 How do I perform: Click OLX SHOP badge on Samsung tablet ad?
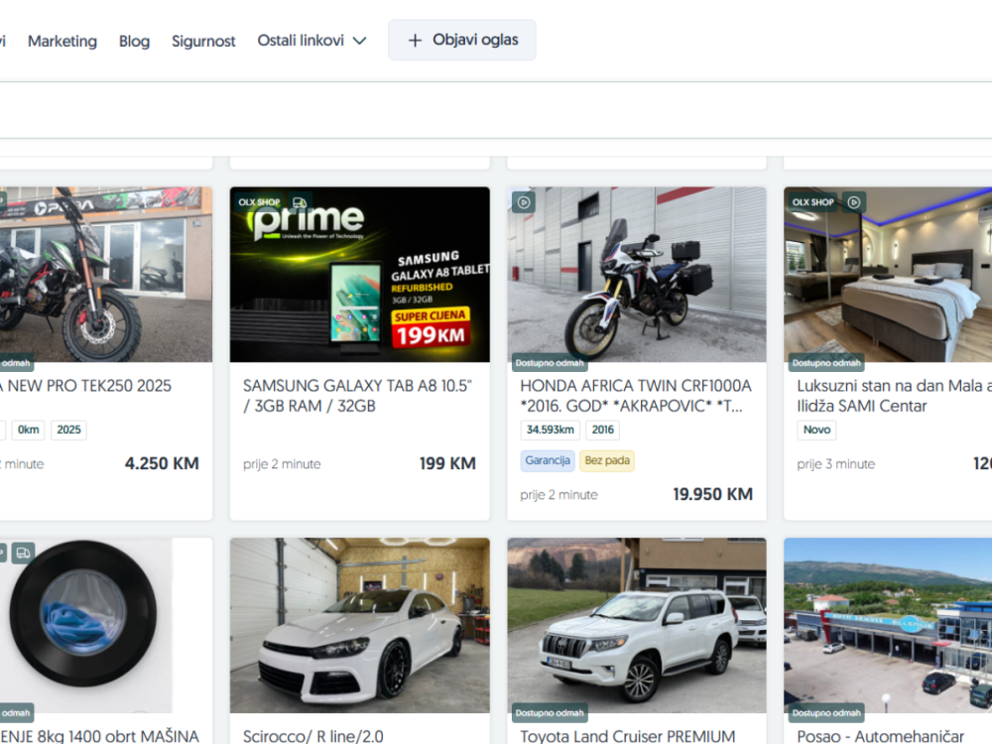coord(259,202)
